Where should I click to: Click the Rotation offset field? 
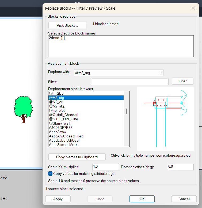click(181, 167)
